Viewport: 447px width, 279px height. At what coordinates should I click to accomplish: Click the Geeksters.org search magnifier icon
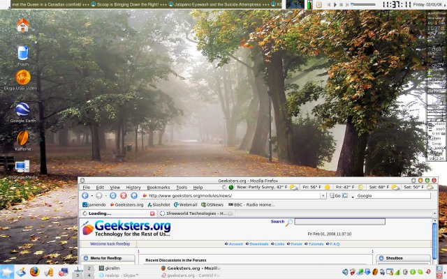point(289,222)
